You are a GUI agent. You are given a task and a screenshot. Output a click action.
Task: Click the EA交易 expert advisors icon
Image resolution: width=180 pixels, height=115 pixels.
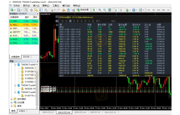pos(15,102)
